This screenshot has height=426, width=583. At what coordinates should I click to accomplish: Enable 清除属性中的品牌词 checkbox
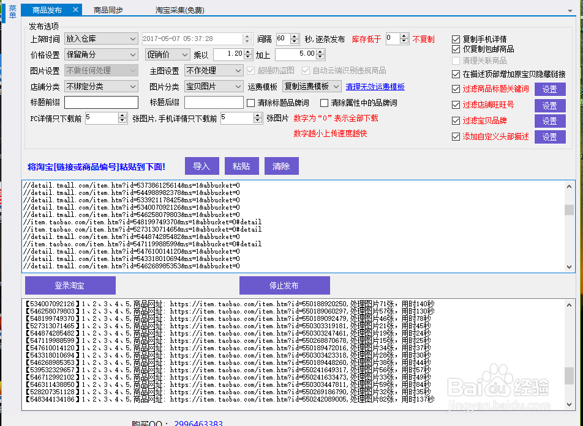point(324,103)
